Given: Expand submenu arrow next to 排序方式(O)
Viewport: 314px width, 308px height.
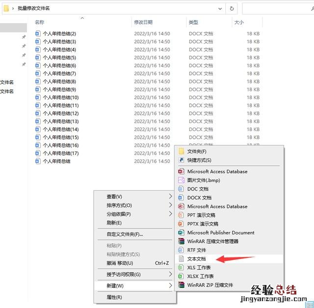Looking at the screenshot, I should tap(170, 205).
